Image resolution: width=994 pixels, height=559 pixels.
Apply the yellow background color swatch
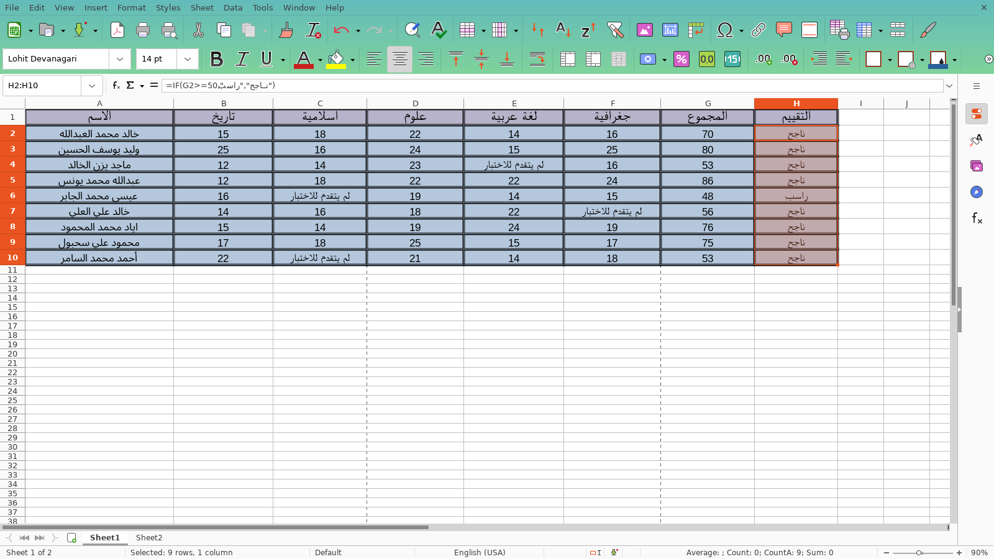tap(336, 59)
